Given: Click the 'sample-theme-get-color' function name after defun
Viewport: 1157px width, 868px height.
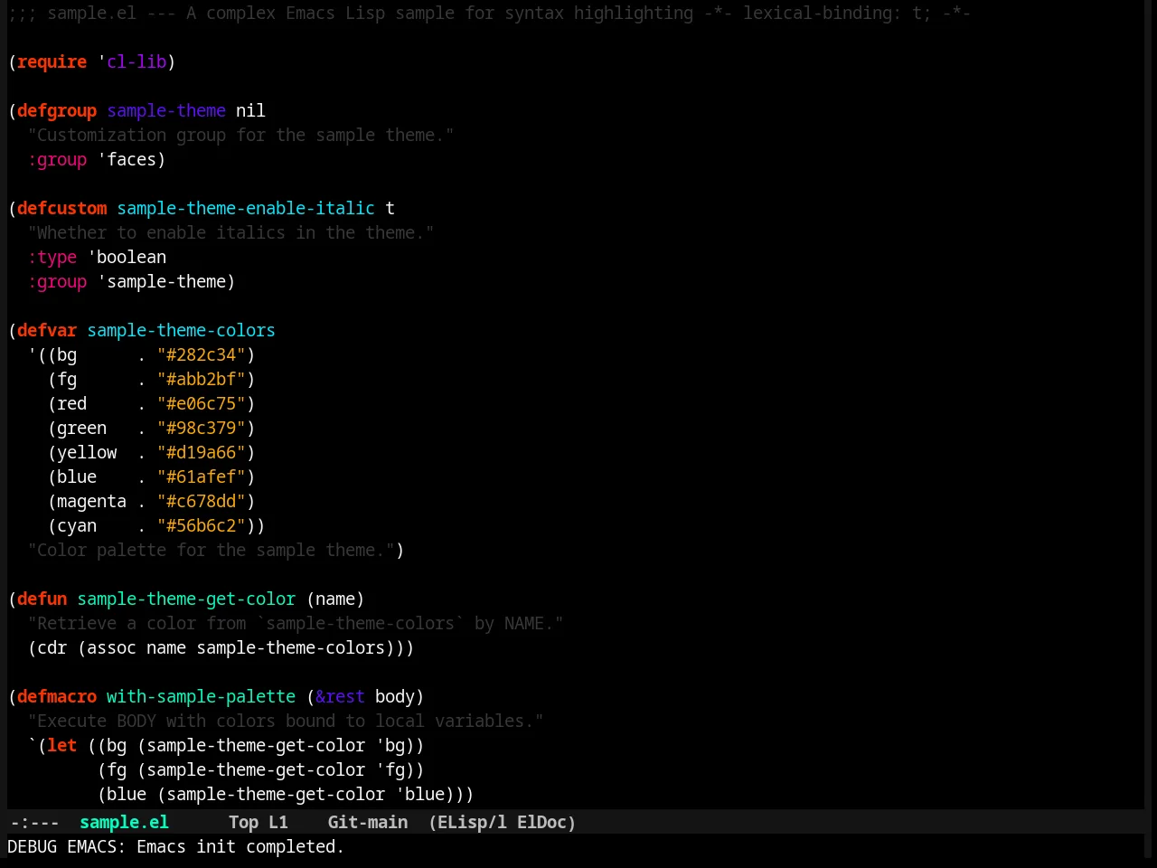Looking at the screenshot, I should coord(186,599).
